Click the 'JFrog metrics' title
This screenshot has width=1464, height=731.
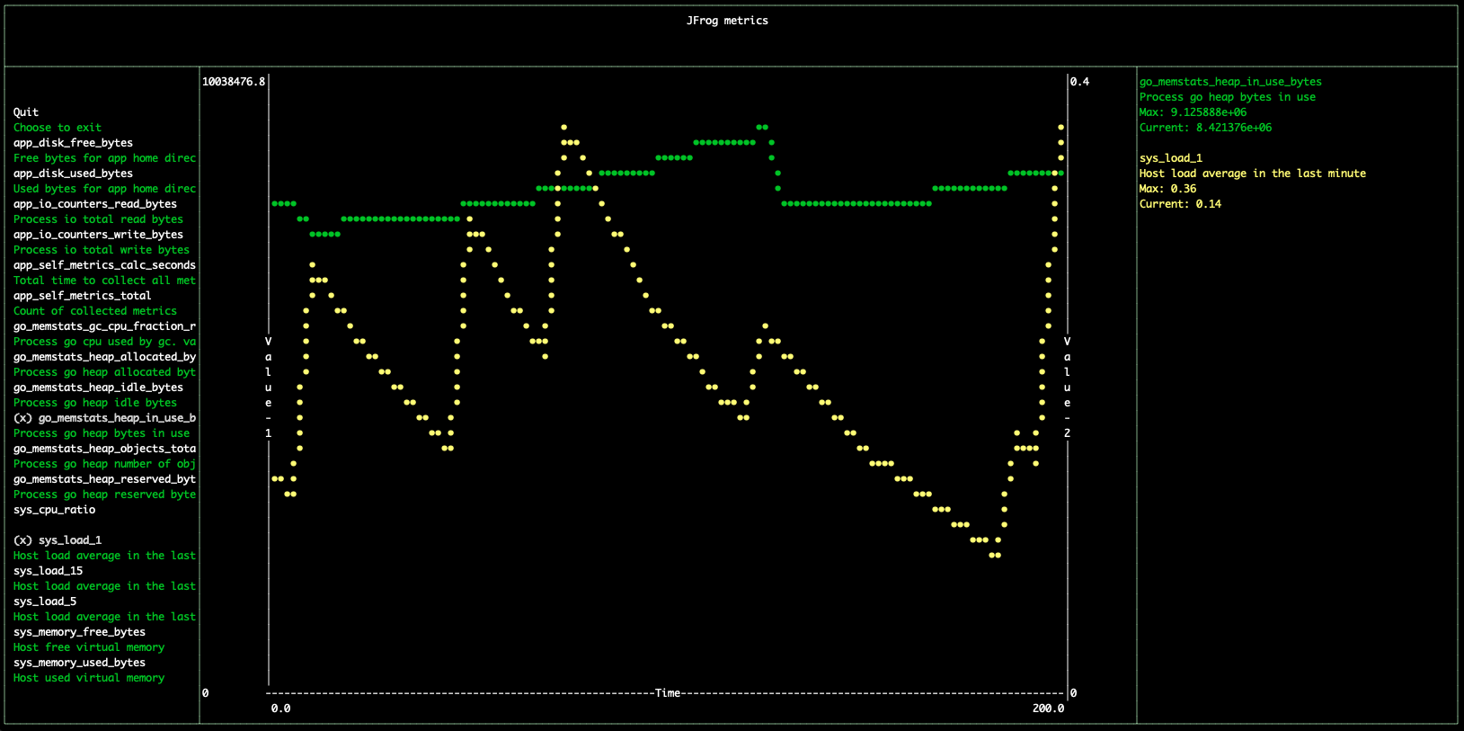[727, 21]
